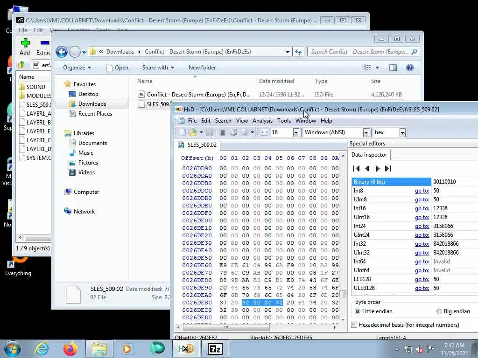
Task: Open the HxD Search menu
Action: pyautogui.click(x=223, y=121)
